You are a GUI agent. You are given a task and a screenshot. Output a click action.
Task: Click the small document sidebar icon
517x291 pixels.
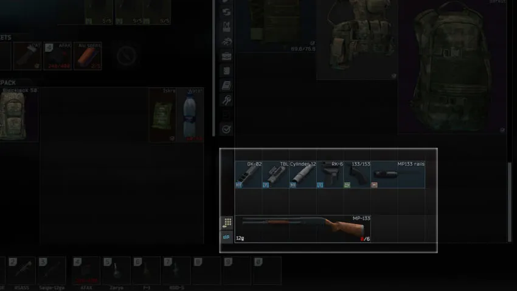click(226, 71)
